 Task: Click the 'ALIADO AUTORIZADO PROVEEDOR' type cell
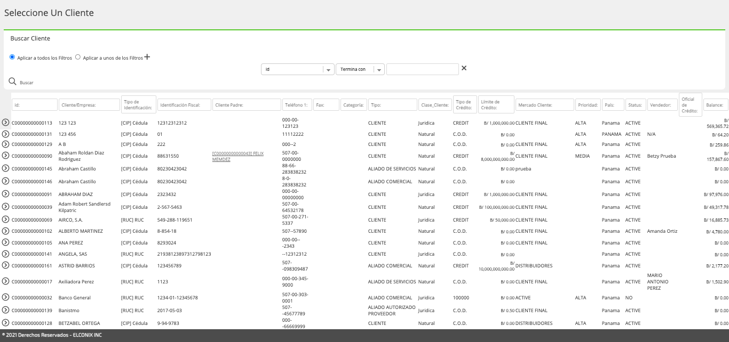pos(392,311)
